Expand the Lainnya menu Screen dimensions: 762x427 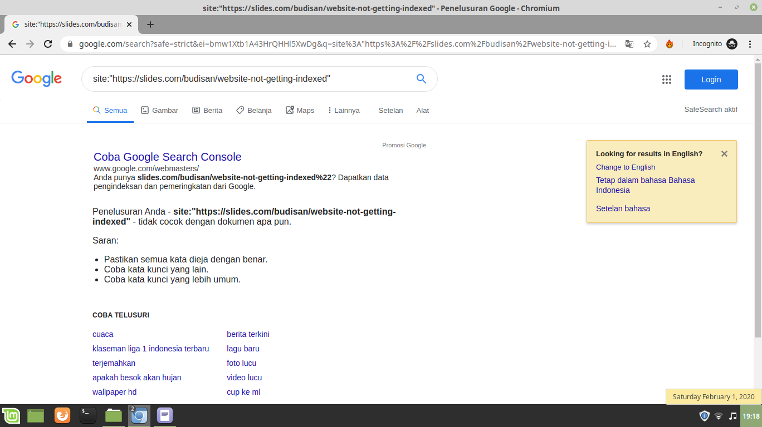[344, 110]
